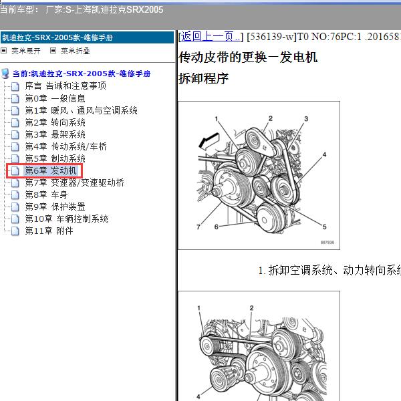Select 第8章 车身
The height and width of the screenshot is (401, 401).
coord(46,194)
